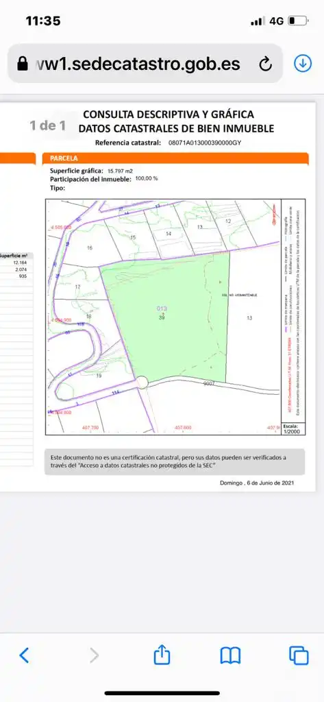This screenshot has width=324, height=702.
Task: Tap the Safari forward arrow
Action: [x=94, y=655]
